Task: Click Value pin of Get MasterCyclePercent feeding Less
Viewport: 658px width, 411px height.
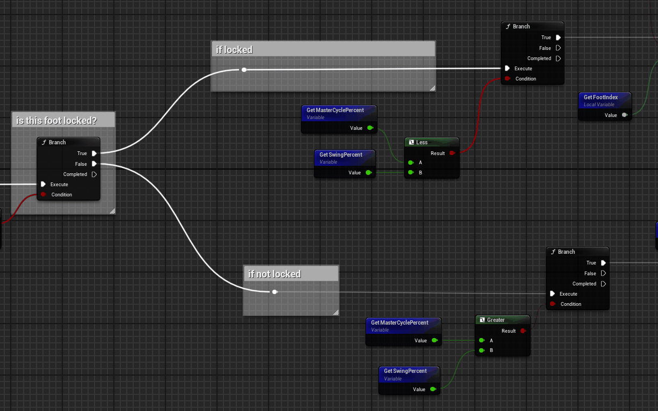Action: point(370,128)
